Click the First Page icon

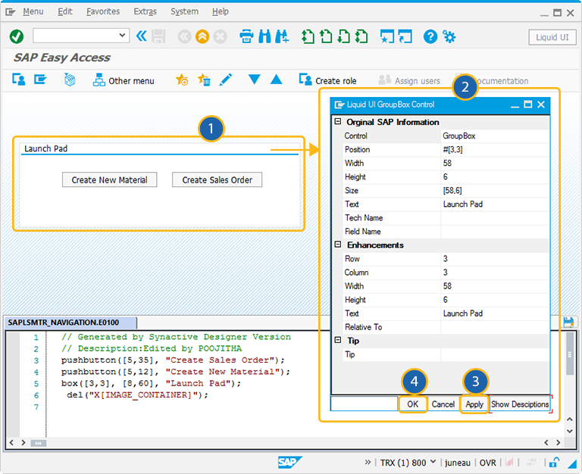coord(308,36)
